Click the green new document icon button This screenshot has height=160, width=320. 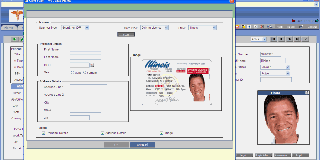(x=14, y=39)
